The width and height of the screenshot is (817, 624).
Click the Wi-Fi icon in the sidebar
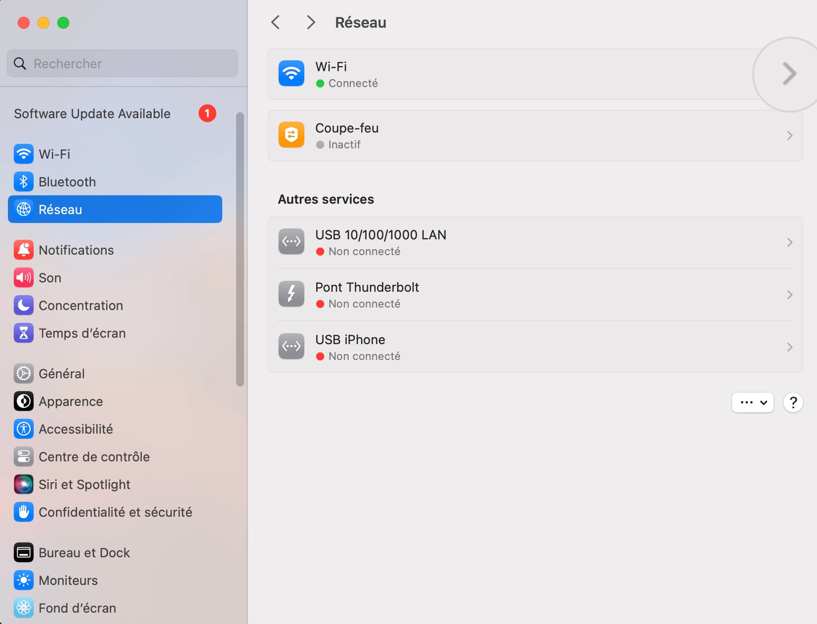click(24, 154)
